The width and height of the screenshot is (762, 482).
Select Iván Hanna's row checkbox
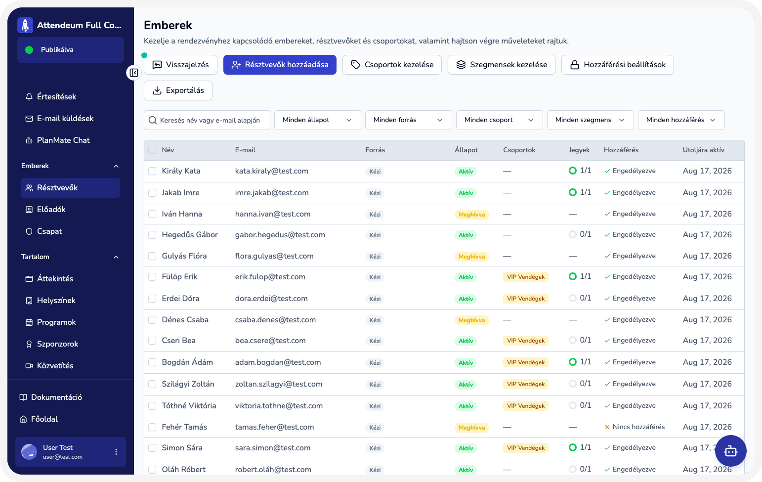tap(152, 214)
